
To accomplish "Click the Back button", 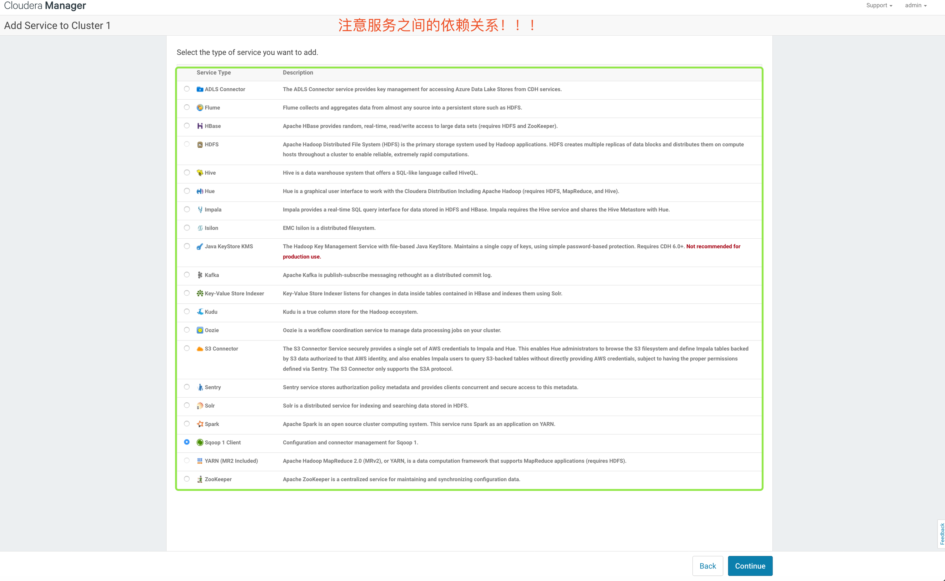I will click(x=707, y=566).
